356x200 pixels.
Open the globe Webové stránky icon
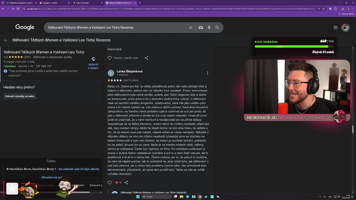click(x=93, y=59)
